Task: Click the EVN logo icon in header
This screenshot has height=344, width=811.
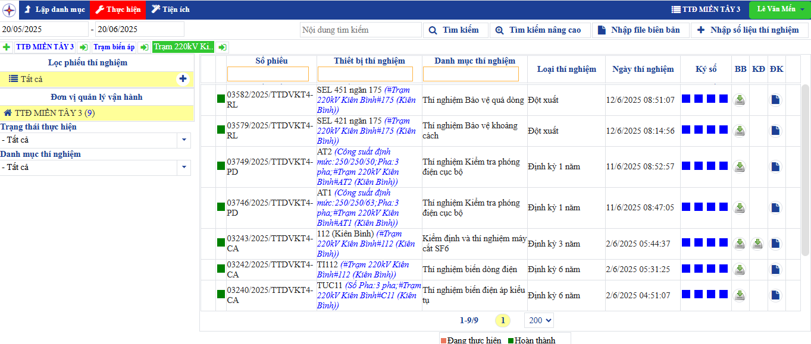Action: coord(9,10)
